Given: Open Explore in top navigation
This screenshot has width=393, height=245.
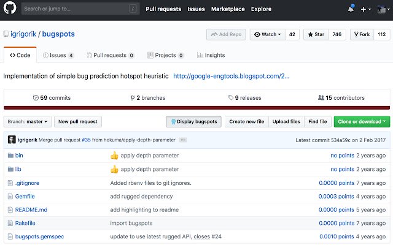Looking at the screenshot, I should [261, 9].
